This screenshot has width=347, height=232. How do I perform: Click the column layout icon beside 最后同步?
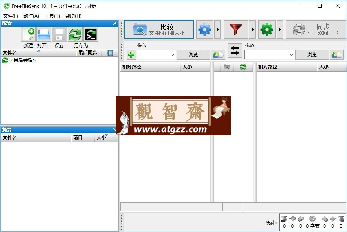coord(110,53)
